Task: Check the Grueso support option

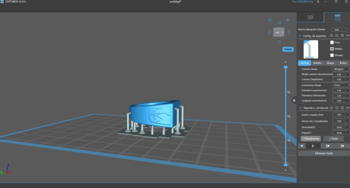Action: click(x=332, y=55)
